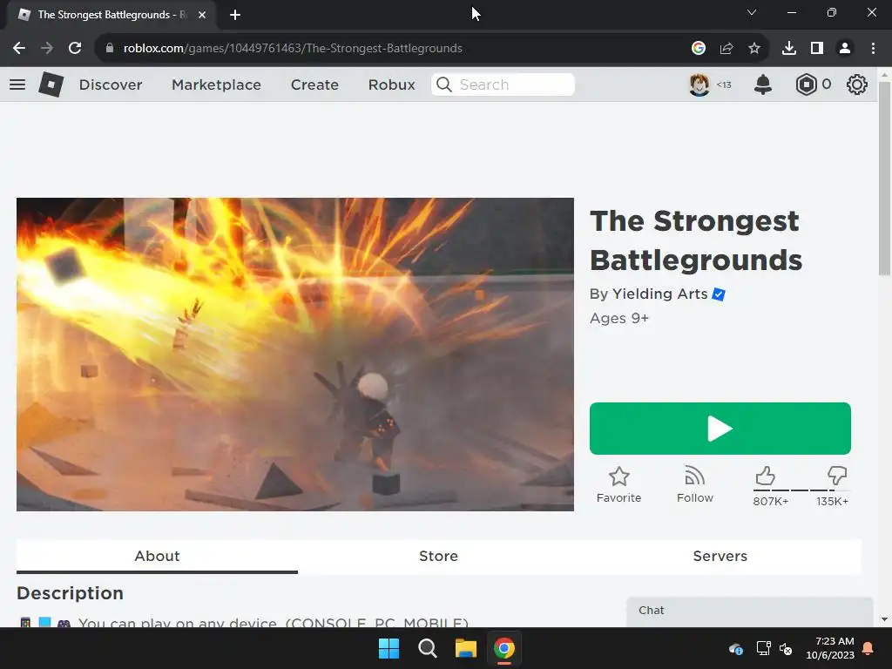Like the game with thumbs up
Image resolution: width=892 pixels, height=669 pixels.
[x=766, y=476]
